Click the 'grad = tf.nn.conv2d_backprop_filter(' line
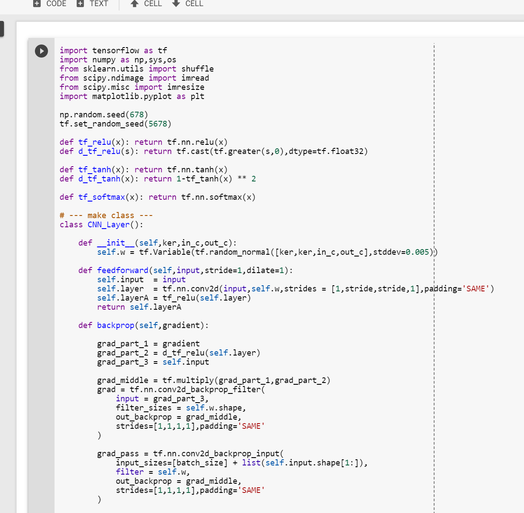The image size is (524, 513). tap(181, 390)
